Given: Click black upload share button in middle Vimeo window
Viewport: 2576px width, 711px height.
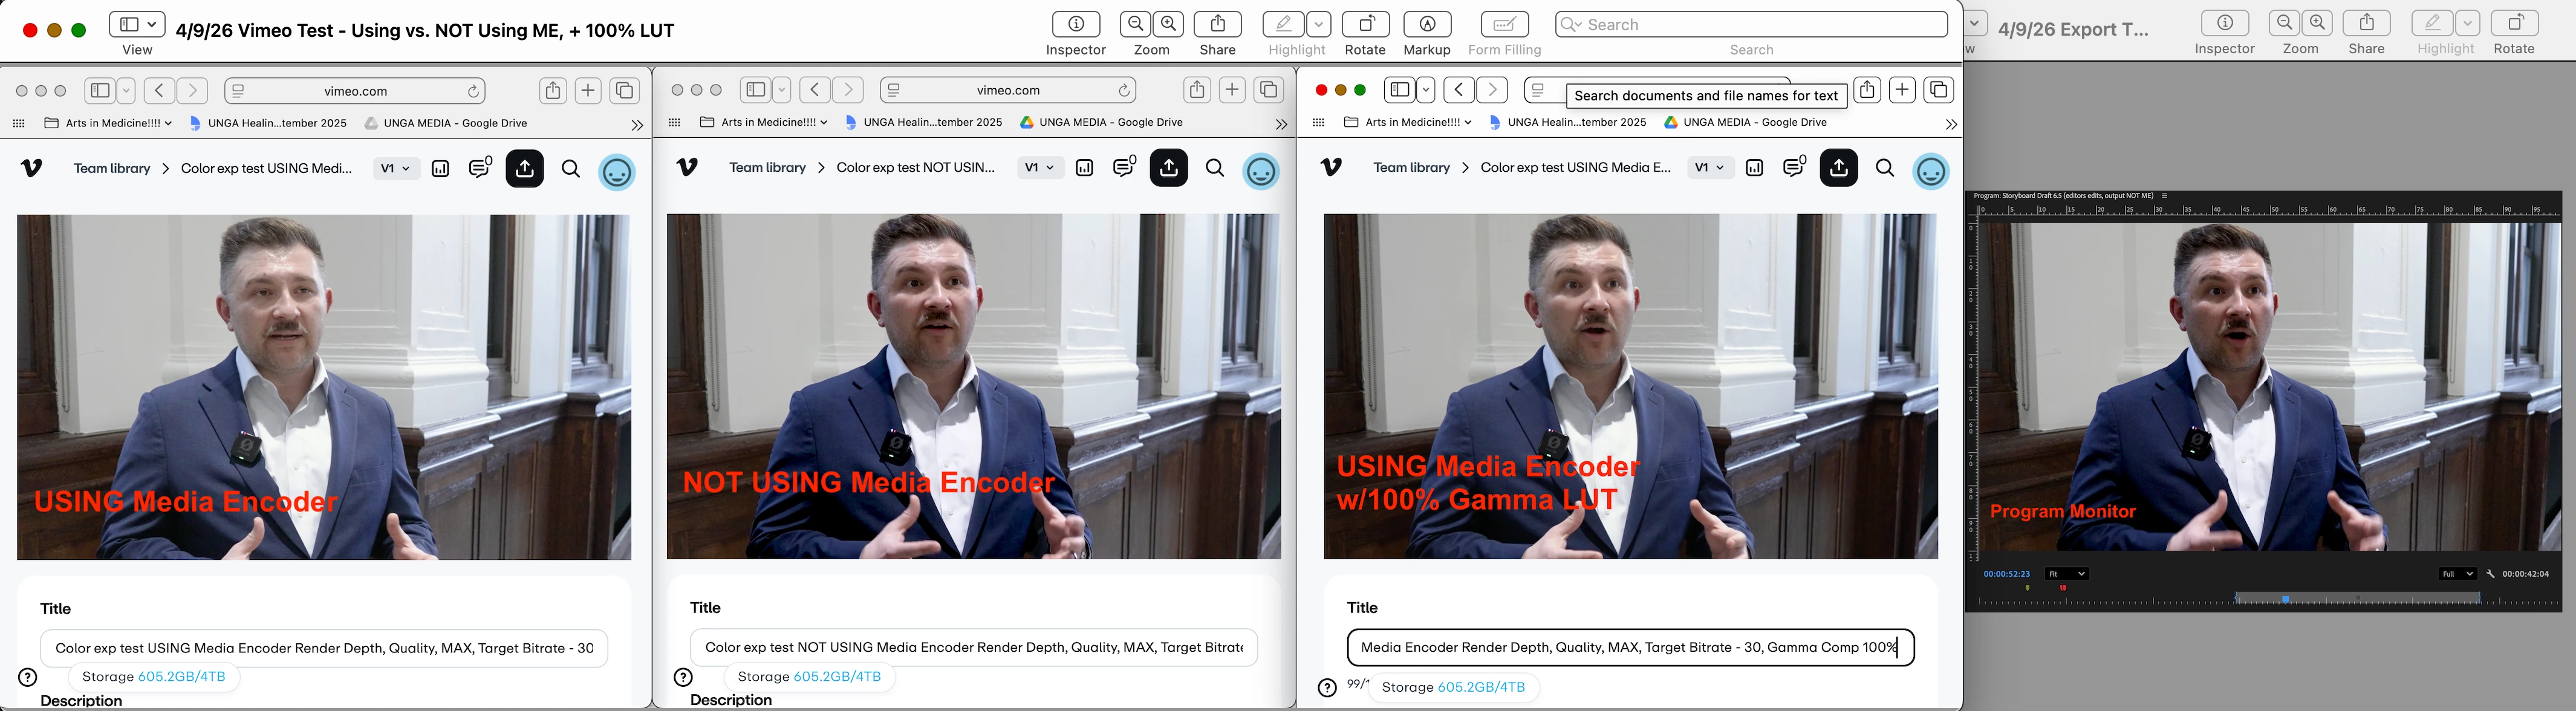Looking at the screenshot, I should pos(1168,168).
